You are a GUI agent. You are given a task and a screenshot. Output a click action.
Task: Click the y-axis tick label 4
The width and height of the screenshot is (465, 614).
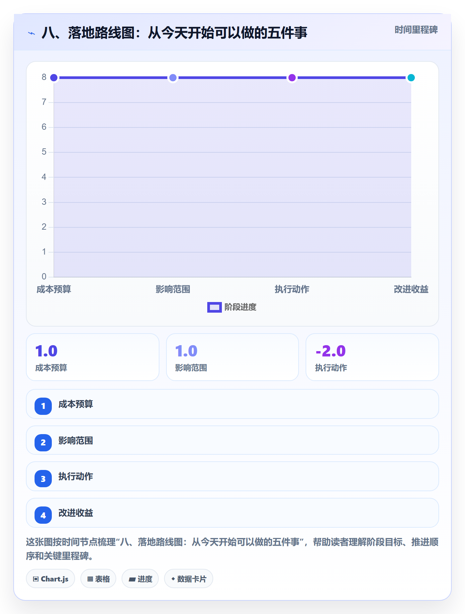point(44,177)
